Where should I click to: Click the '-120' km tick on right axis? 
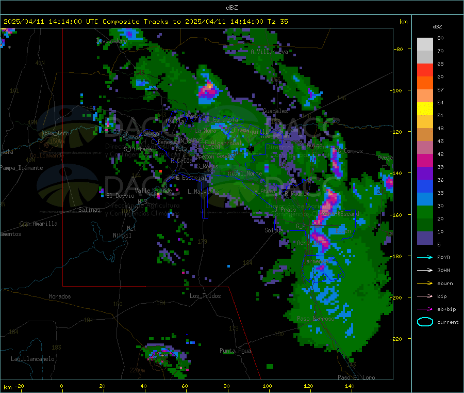pyautogui.click(x=395, y=132)
